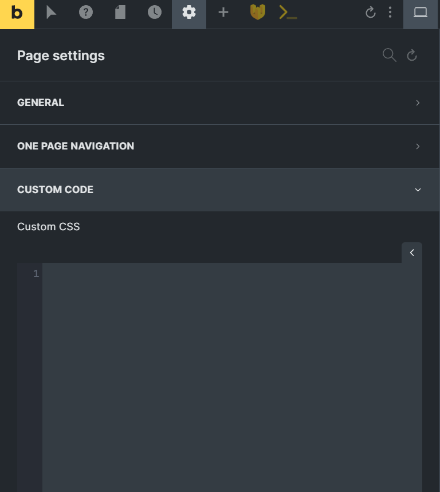Open the yellow terminal prompt icon
The image size is (440, 492).
(x=288, y=13)
